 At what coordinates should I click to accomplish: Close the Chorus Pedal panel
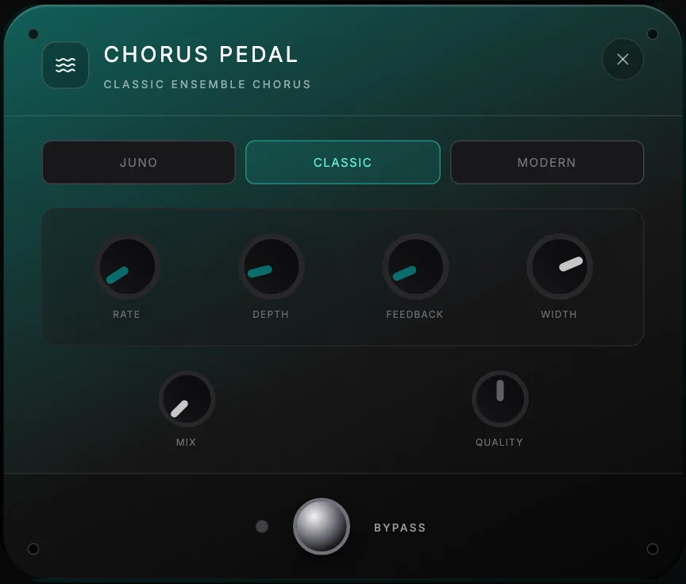tap(622, 59)
